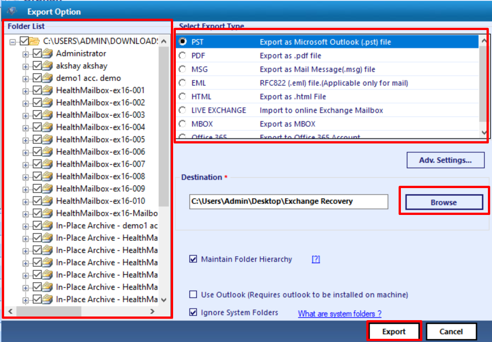The width and height of the screenshot is (492, 342).
Task: Click the folder list horizontal scroll left arrow
Action: point(10,311)
